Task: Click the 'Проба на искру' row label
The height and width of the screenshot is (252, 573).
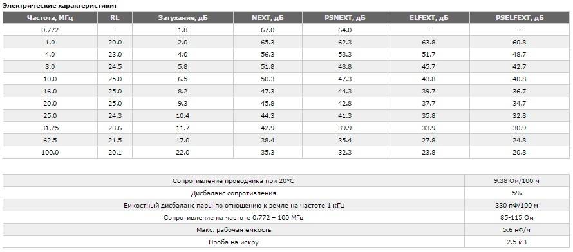Action: coord(234,242)
